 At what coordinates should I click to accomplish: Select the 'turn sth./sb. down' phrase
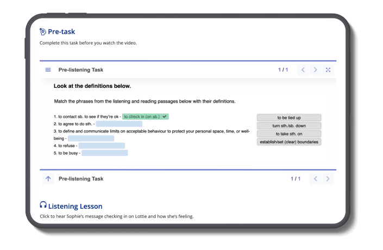click(289, 126)
